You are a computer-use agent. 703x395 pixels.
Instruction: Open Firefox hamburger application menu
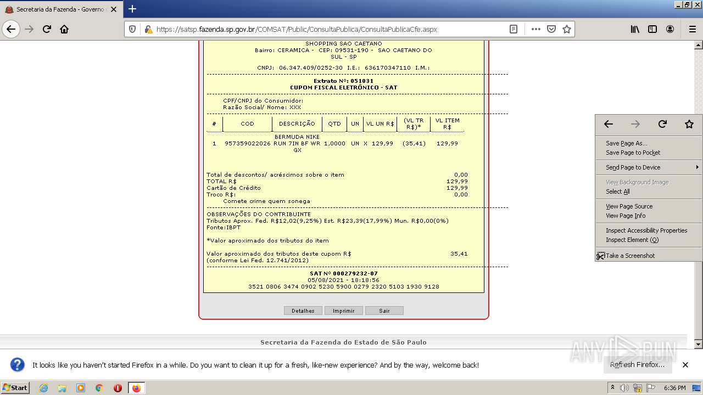692,29
